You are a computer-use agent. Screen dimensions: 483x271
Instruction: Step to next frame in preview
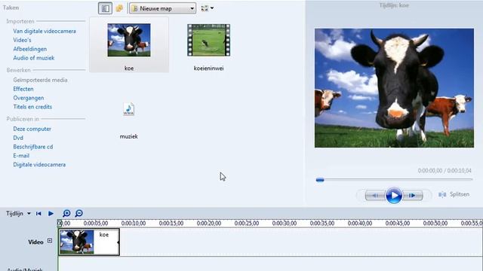413,195
